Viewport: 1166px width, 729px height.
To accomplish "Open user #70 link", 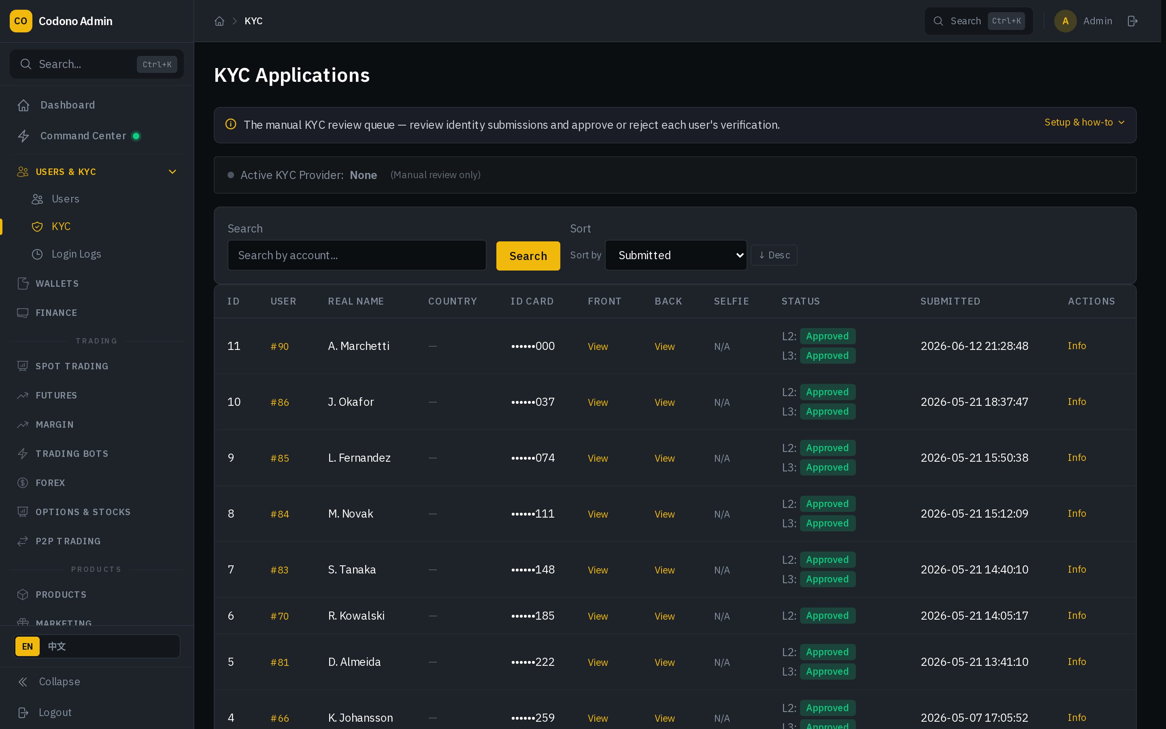I will point(279,616).
